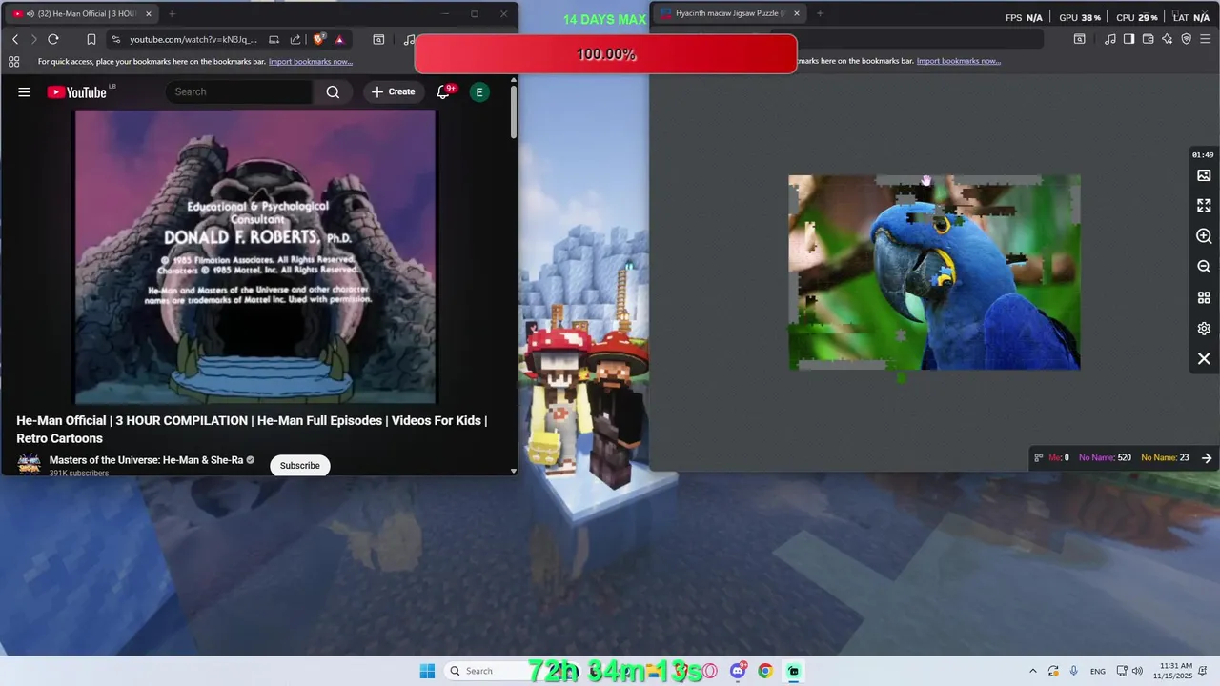Viewport: 1220px width, 686px height.
Task: Open Leo AI sparkle icon in puzzle window
Action: point(1167,39)
